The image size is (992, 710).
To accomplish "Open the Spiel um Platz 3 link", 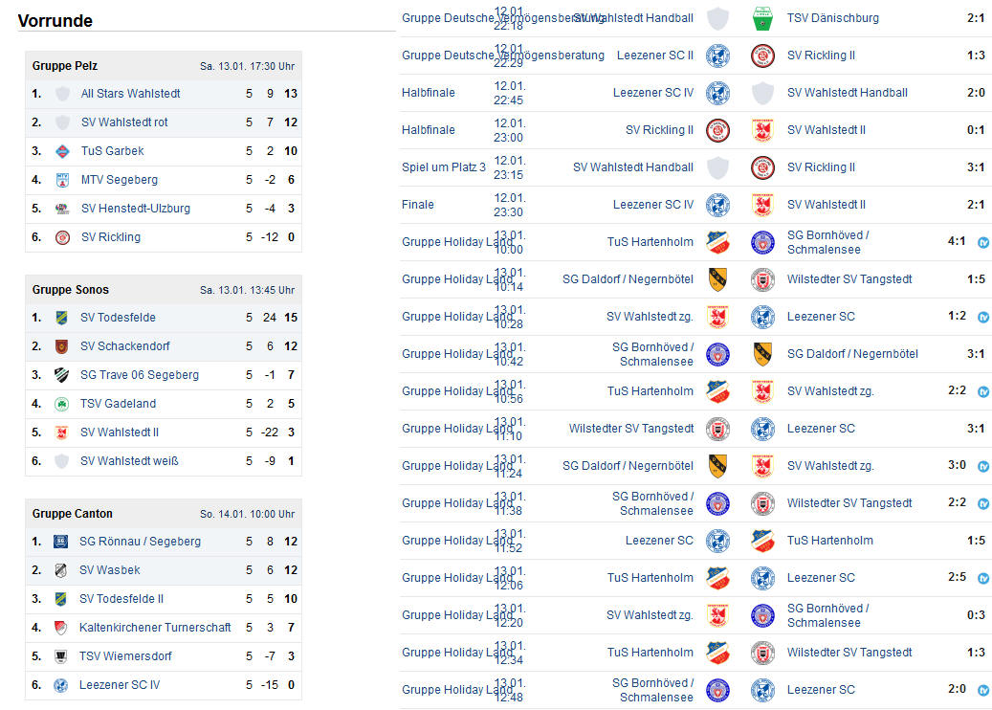I will pos(444,167).
